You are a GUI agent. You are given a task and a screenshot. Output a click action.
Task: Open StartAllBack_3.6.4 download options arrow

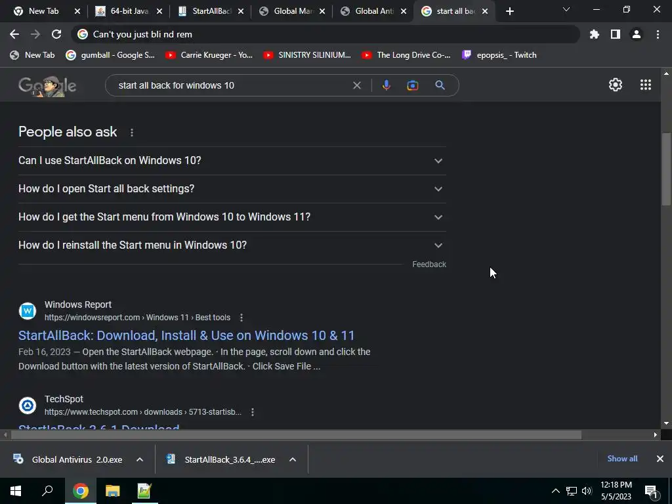[292, 459]
